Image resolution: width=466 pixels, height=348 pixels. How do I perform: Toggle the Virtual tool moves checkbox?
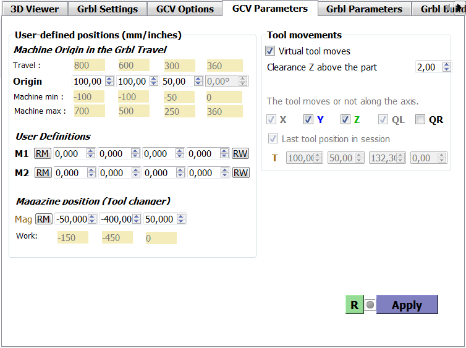[x=270, y=51]
